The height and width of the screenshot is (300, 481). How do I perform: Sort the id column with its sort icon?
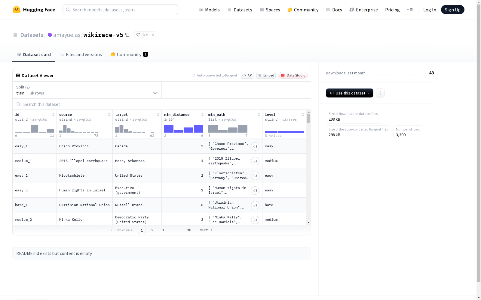(x=53, y=115)
